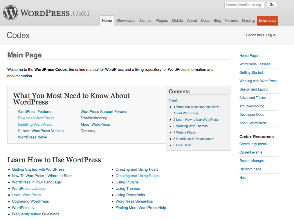
Task: Jump to contents item 1 What You Most Need to Know
Action: click(196, 110)
